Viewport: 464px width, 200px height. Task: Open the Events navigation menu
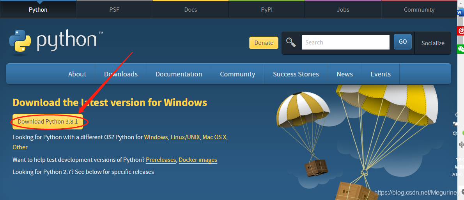coord(381,74)
